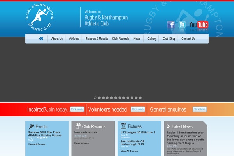
Task: Click the runner icon beside Events
Action: tap(31, 127)
